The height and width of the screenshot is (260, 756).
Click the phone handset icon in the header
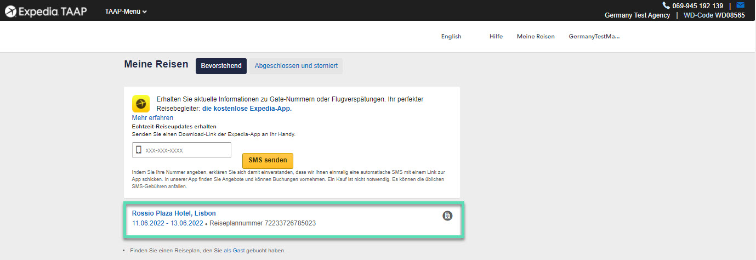click(x=666, y=5)
